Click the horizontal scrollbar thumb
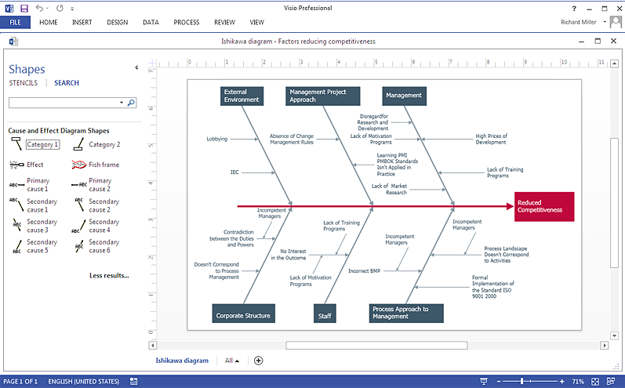Viewport: 625px width, 388px height. click(376, 346)
